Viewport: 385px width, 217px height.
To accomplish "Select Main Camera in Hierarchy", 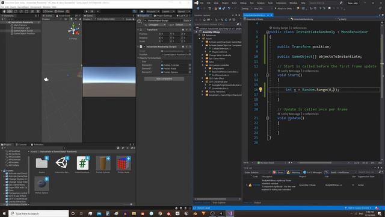I will (20, 25).
